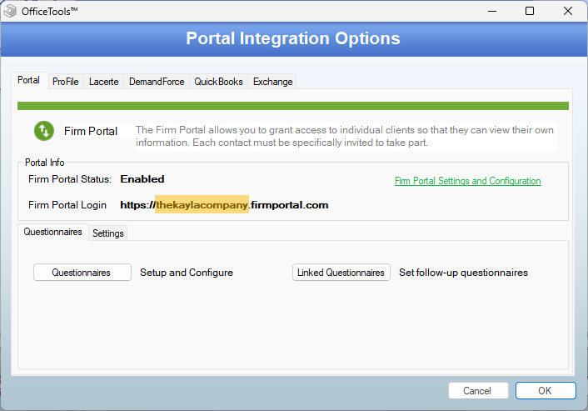Click the Firm Portal Status label
The height and width of the screenshot is (411, 588).
coord(70,179)
